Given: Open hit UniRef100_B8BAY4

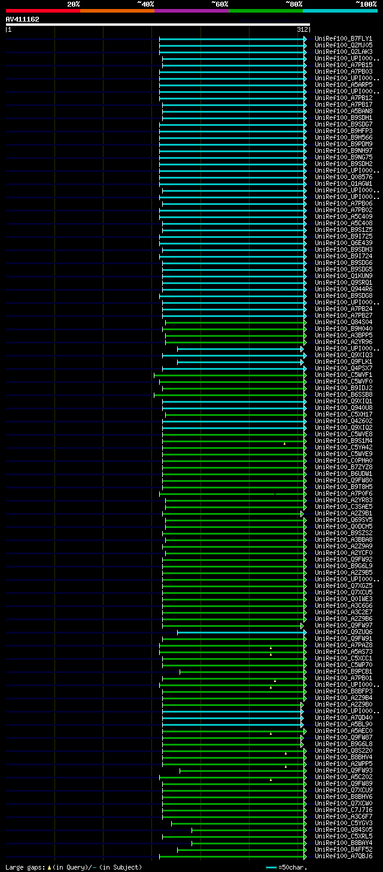Looking at the screenshot, I should [x=344, y=843].
